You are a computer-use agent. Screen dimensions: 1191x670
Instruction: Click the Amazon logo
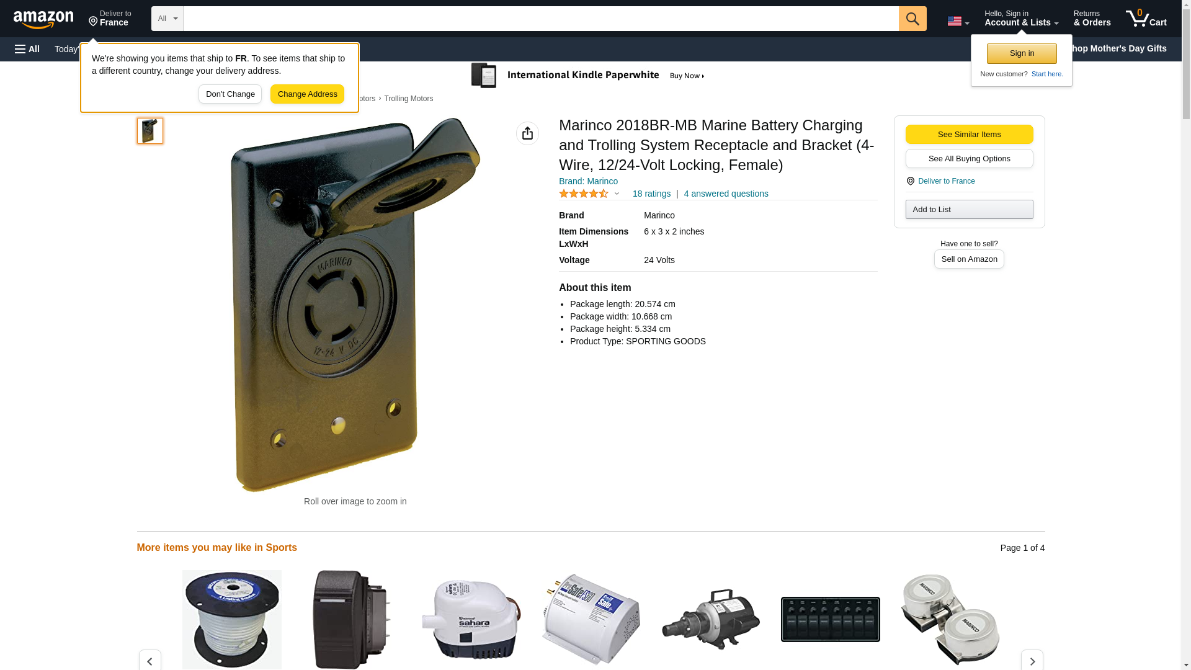coord(43,19)
